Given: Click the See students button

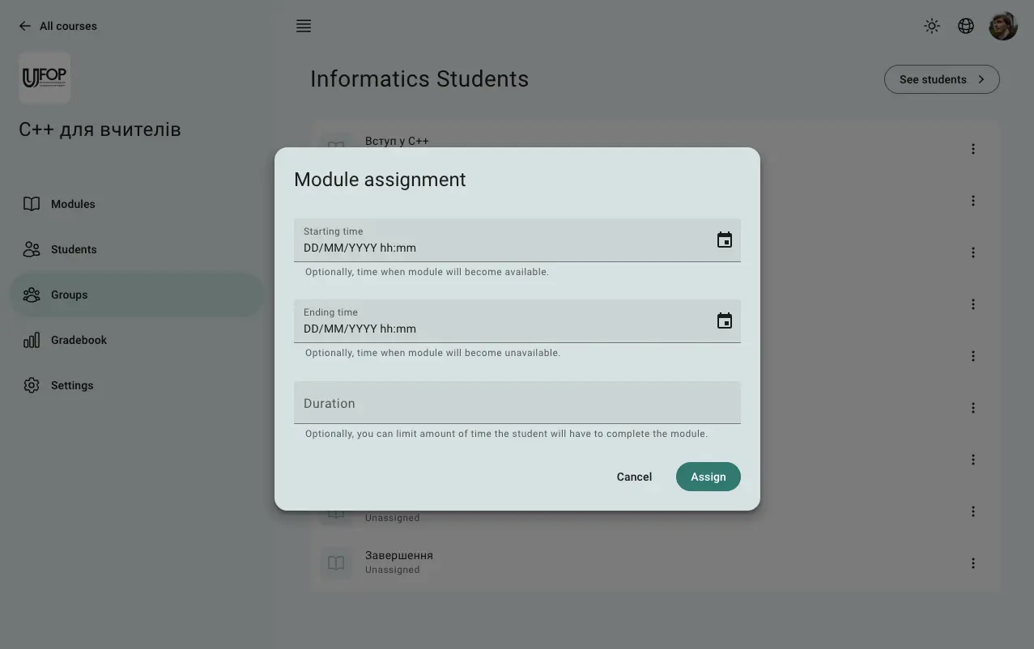Looking at the screenshot, I should (x=941, y=78).
